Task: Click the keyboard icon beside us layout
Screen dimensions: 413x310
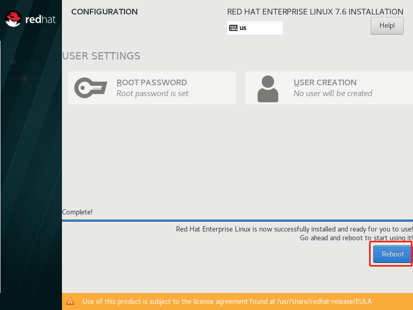Action: (x=233, y=28)
